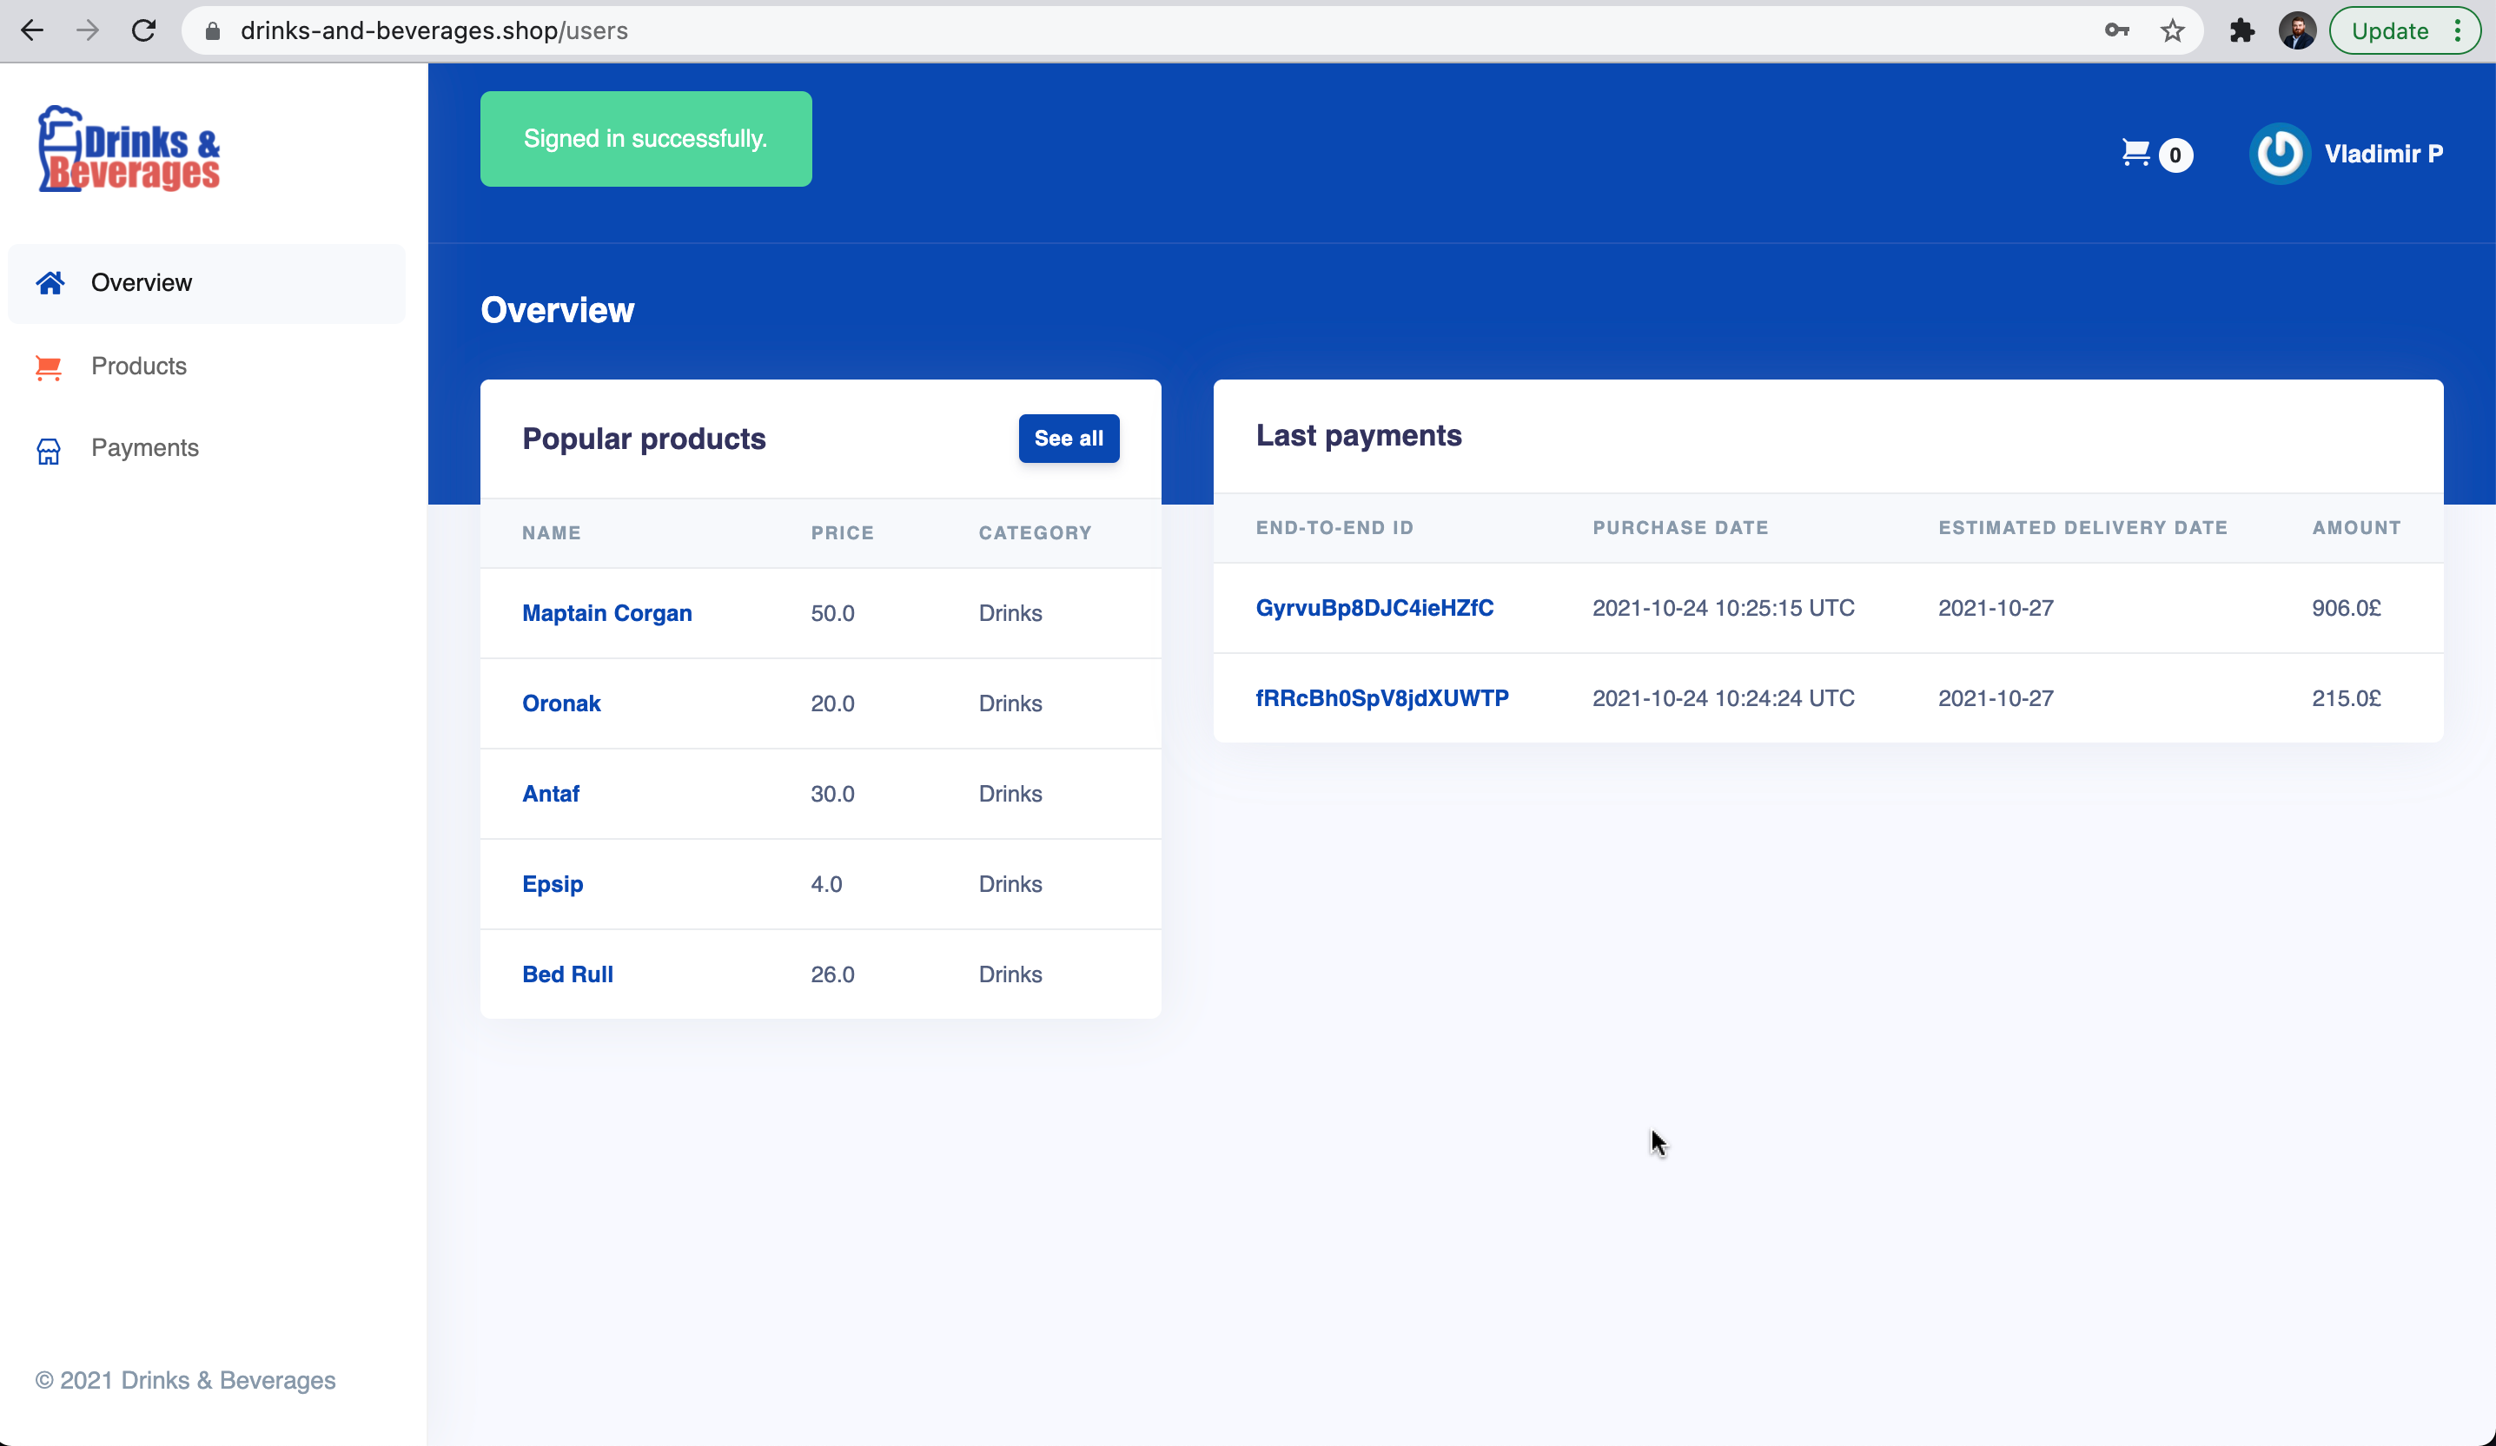Image resolution: width=2496 pixels, height=1446 pixels.
Task: Open Payments from the sidebar
Action: [x=144, y=447]
